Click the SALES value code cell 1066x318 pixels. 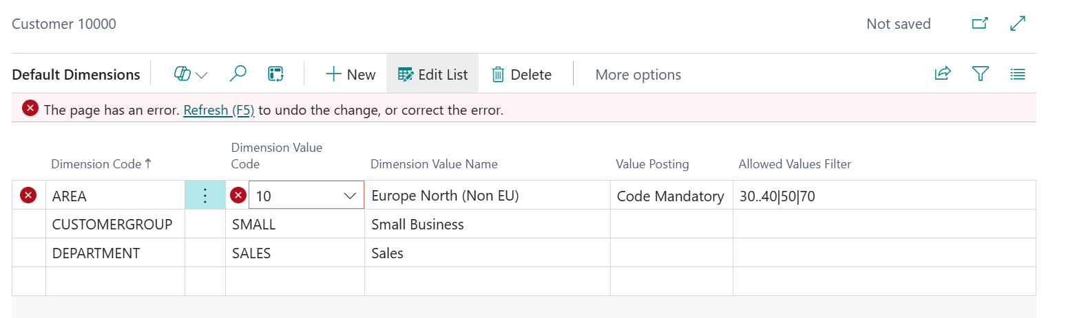(295, 253)
